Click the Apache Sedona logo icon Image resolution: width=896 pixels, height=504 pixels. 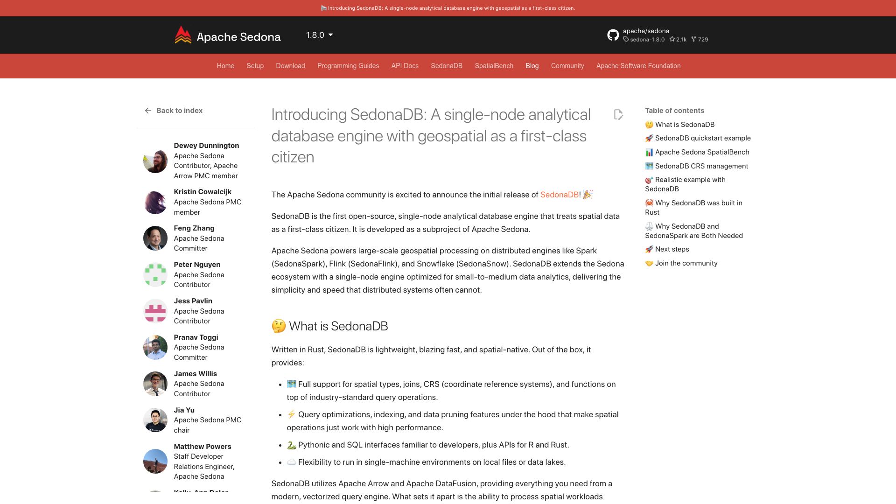tap(183, 35)
